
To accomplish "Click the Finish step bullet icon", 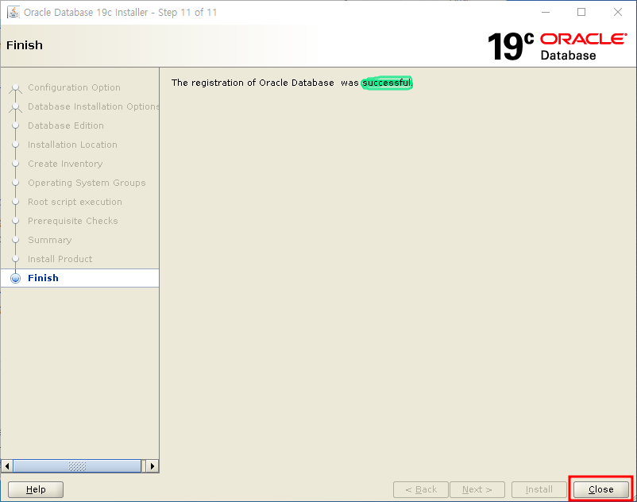I will click(15, 278).
